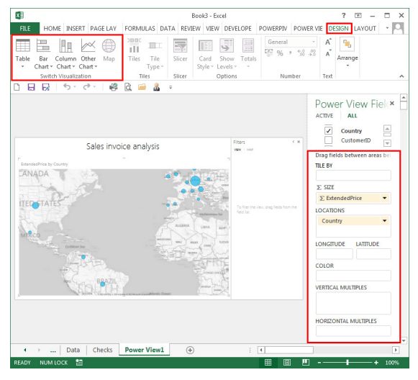This screenshot has width=418, height=380.
Task: Click the previous sheet navigation arrow
Action: 25,350
